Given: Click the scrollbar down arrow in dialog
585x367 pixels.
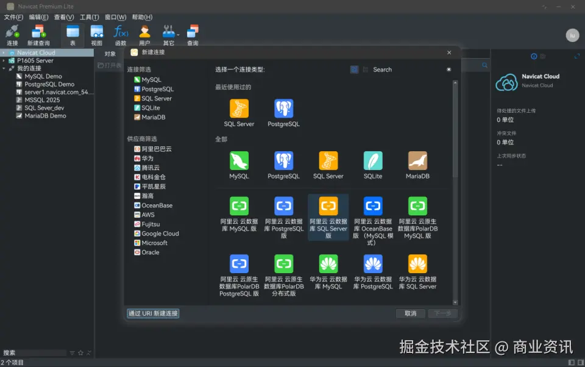Looking at the screenshot, I should click(455, 302).
